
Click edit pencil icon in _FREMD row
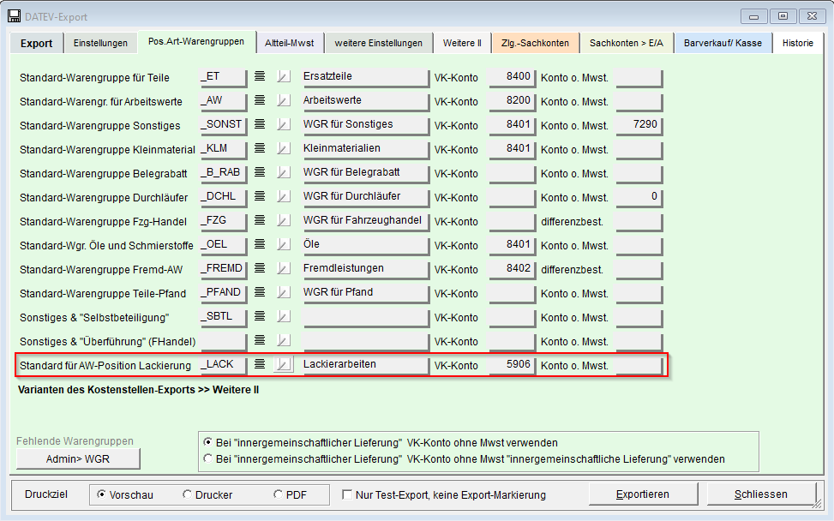tap(284, 268)
